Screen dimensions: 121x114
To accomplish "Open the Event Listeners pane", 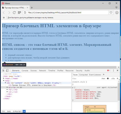I will point(95,75).
